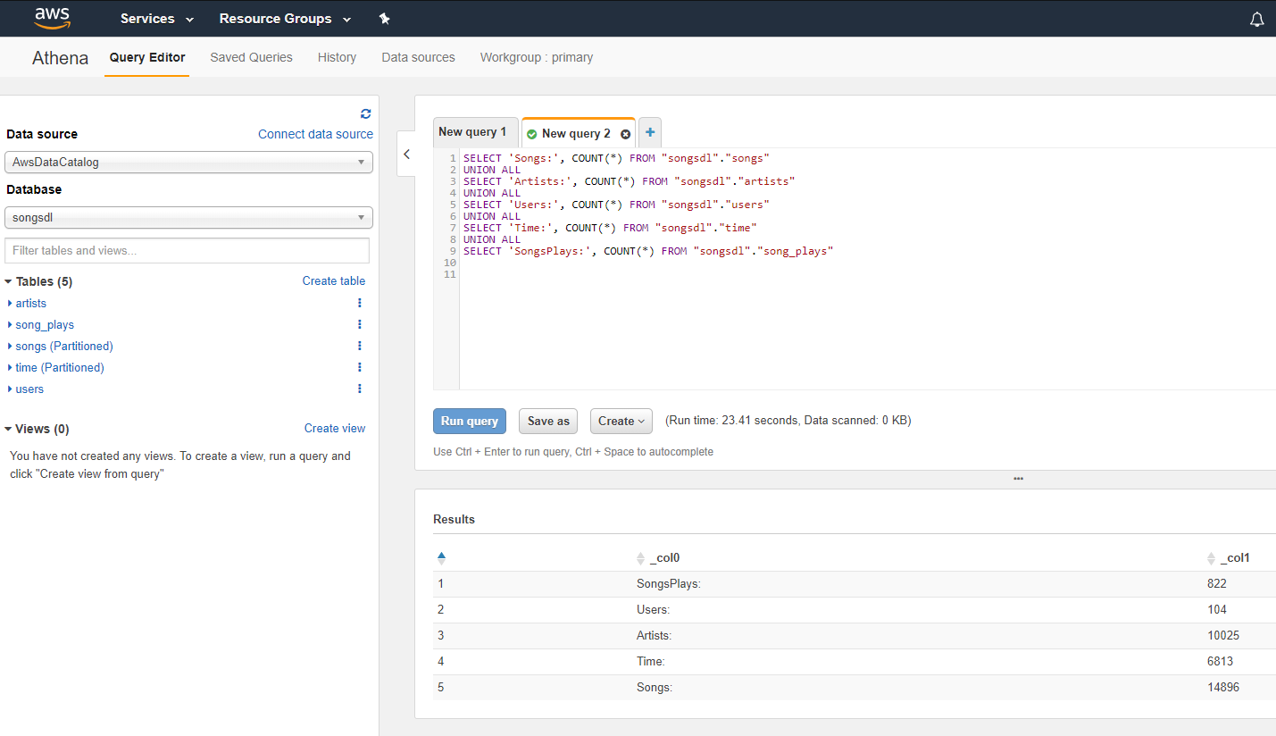Open the options menu for users table
This screenshot has height=736, width=1276.
pos(360,389)
